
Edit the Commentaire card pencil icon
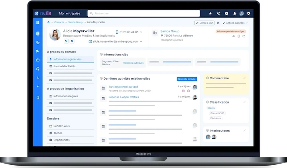click(244, 78)
